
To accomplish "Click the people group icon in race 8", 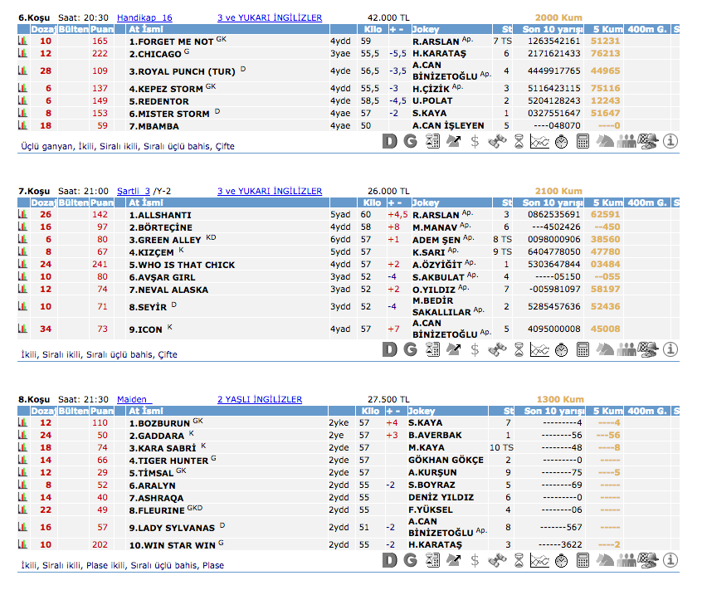I will [626, 561].
